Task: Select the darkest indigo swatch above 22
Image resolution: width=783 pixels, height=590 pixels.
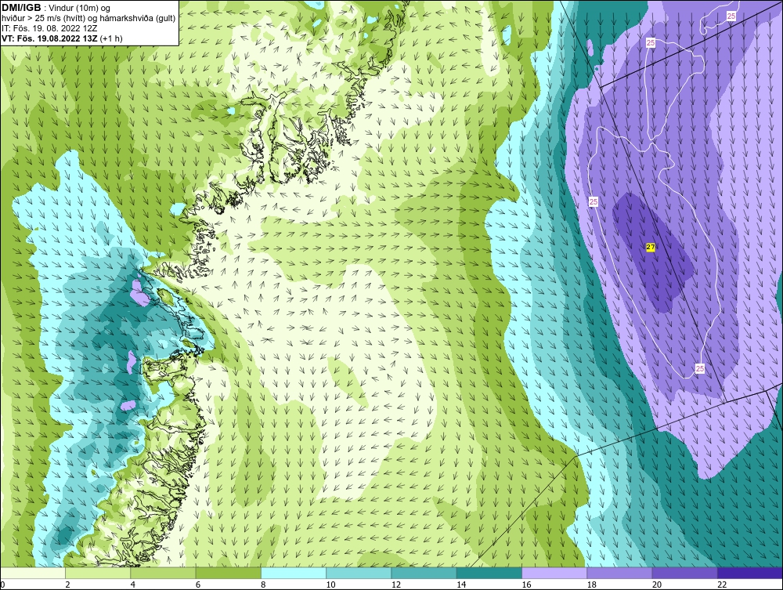Action: (x=750, y=573)
